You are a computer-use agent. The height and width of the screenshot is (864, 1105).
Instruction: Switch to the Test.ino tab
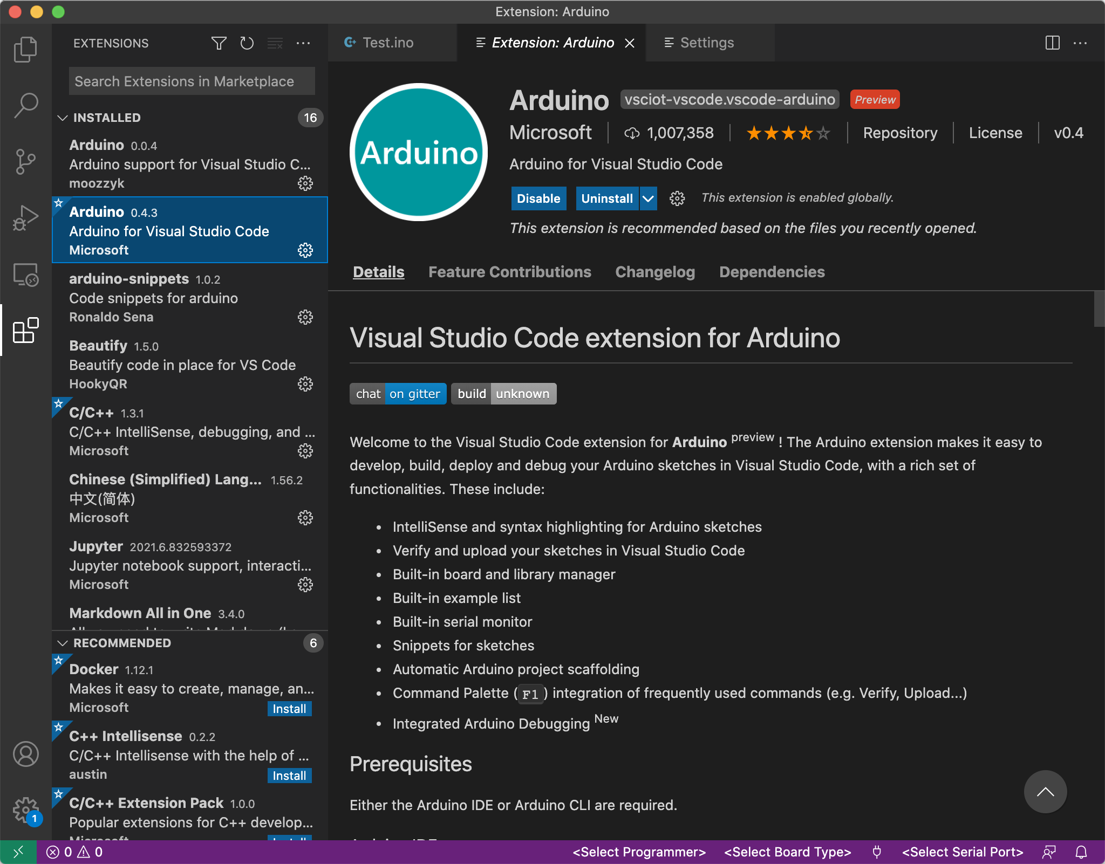tap(388, 43)
